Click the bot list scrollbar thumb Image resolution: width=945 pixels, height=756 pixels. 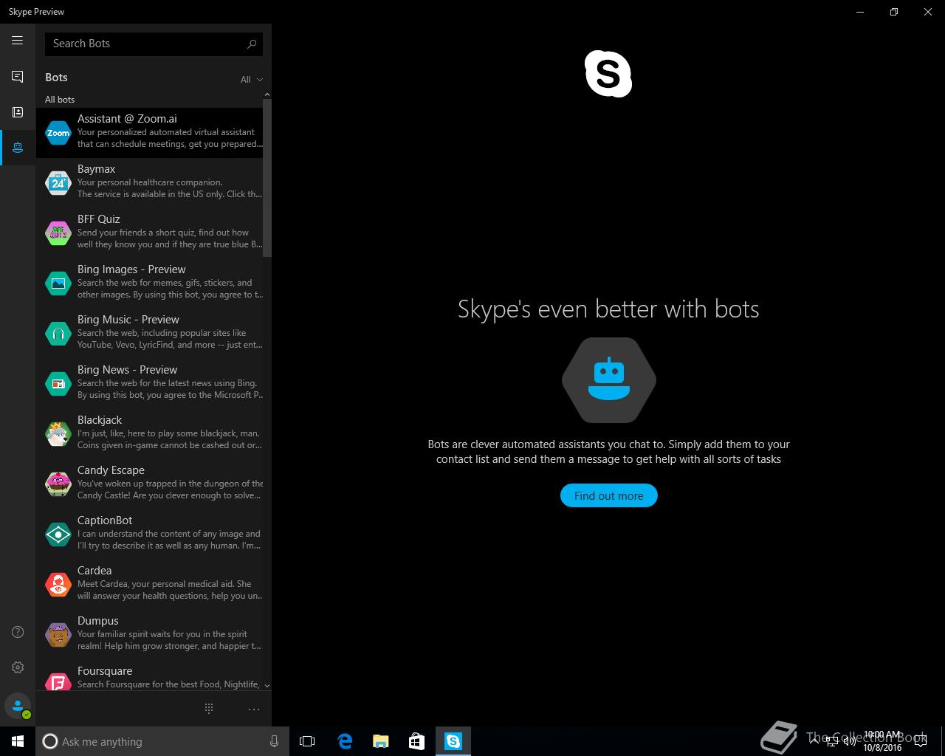[x=267, y=178]
